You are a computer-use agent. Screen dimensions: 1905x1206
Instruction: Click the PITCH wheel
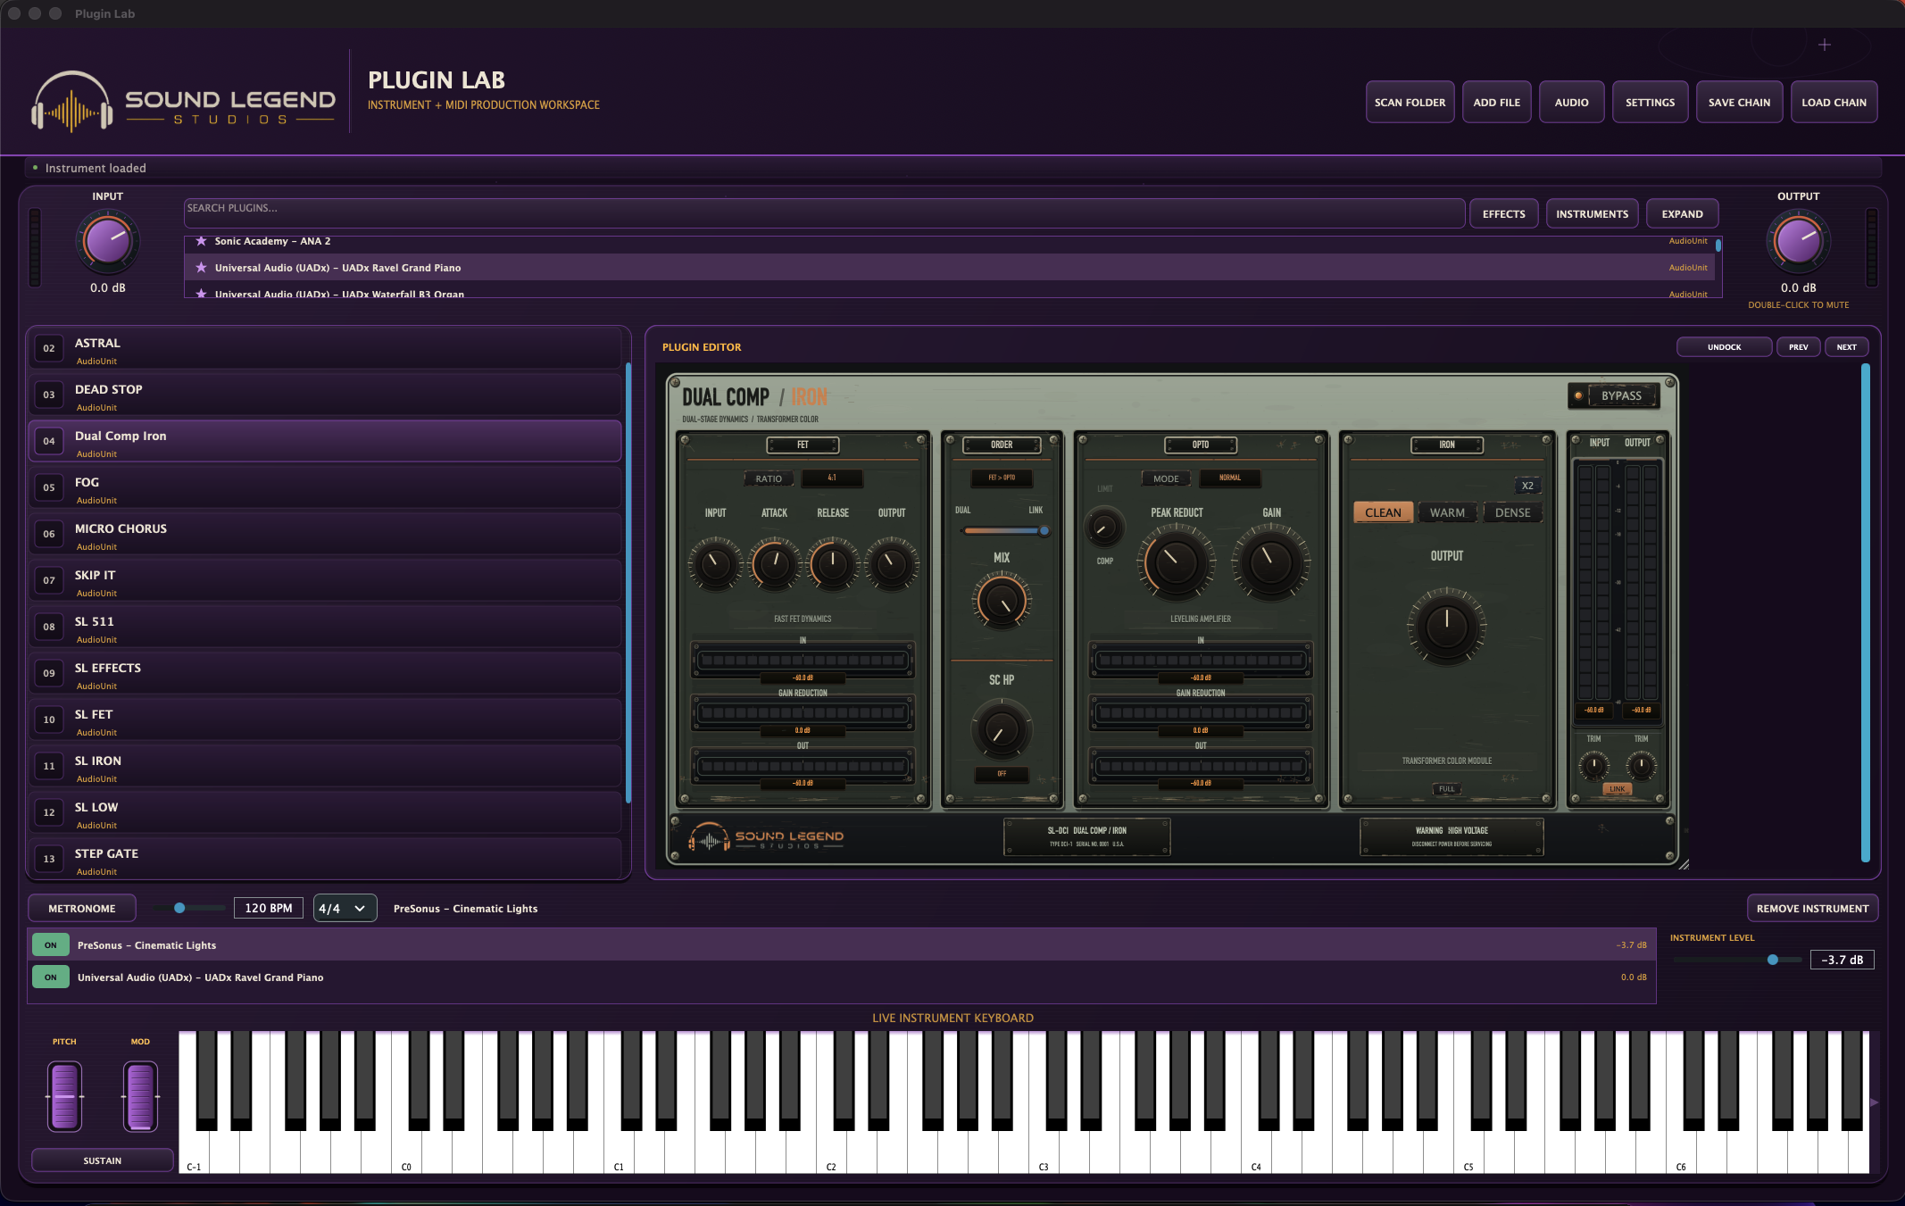[65, 1096]
